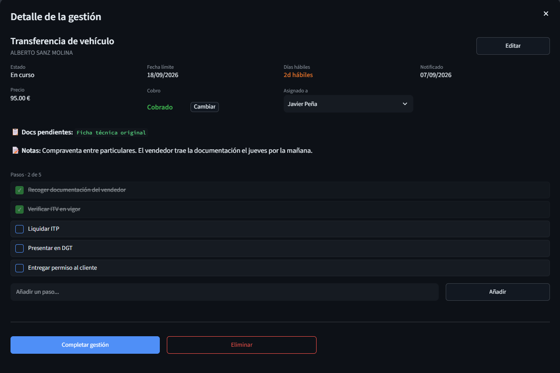
Task: Uncheck Recoger documentación del vendedor step
Action: coord(19,190)
